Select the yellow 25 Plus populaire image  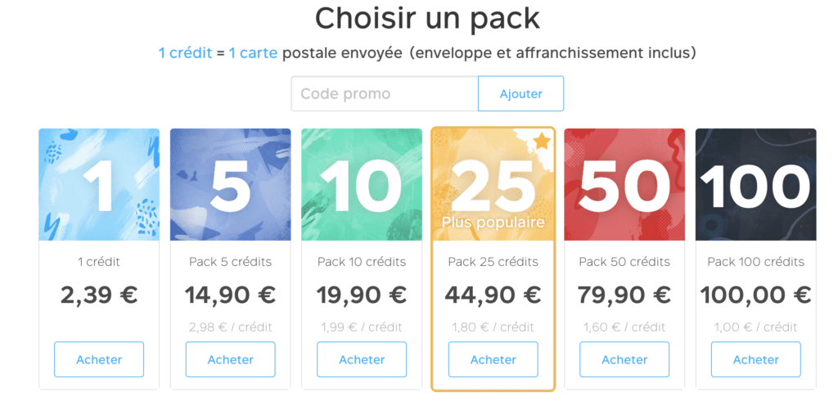pos(493,184)
